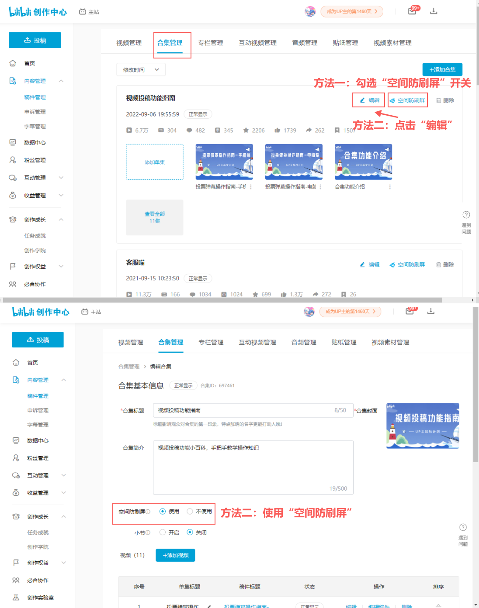This screenshot has width=479, height=608.
Task: Click the 投稿 button on upper page
Action: coord(35,40)
